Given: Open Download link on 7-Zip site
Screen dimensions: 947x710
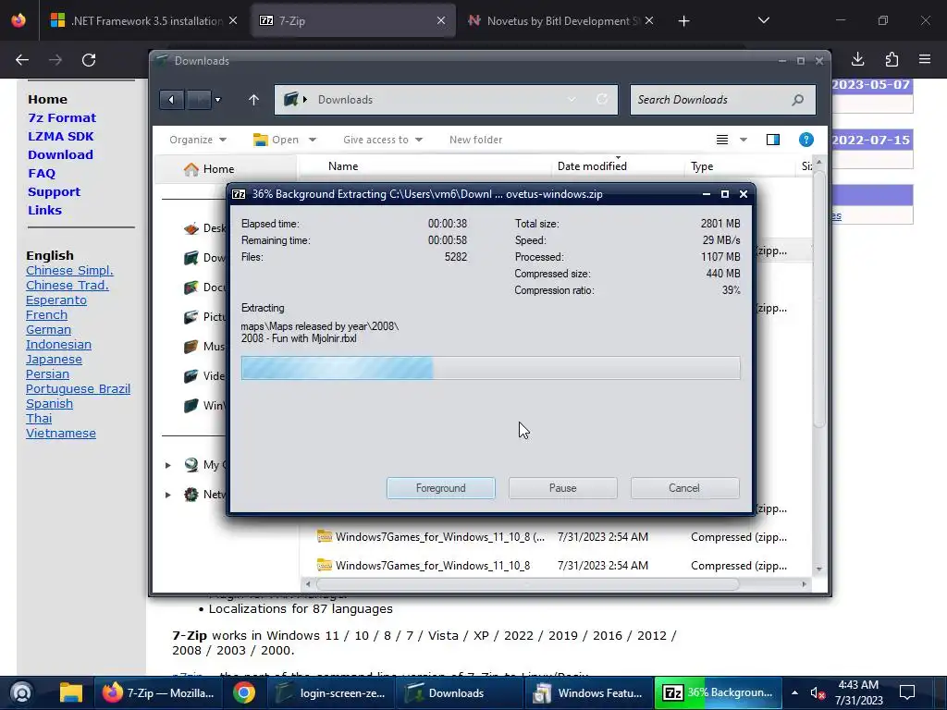Looking at the screenshot, I should [x=60, y=154].
